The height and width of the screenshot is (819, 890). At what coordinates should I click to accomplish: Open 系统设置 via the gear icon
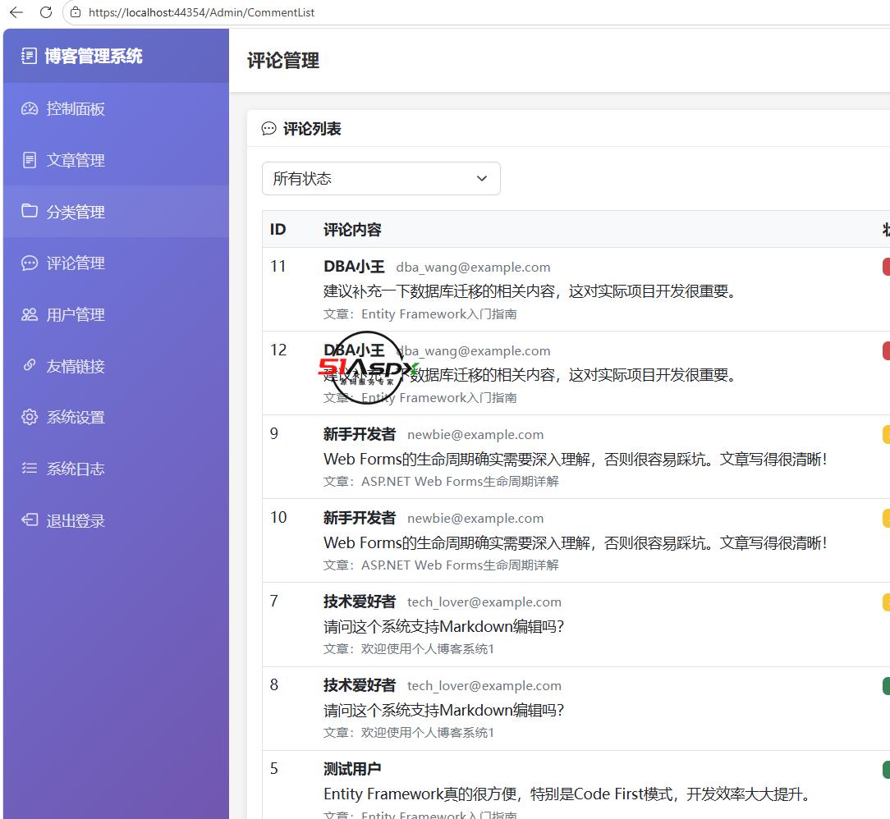[30, 417]
